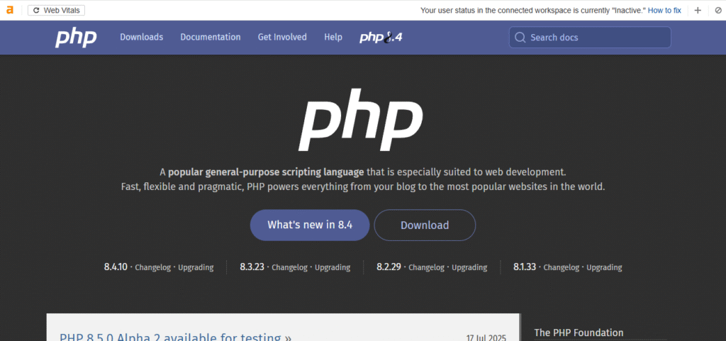Screen dimensions: 726x341
Task: Click the 17 Jul 2025 news date
Action: tap(486, 337)
